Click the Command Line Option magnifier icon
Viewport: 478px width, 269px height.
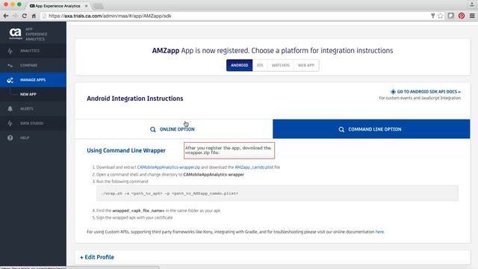coord(341,129)
